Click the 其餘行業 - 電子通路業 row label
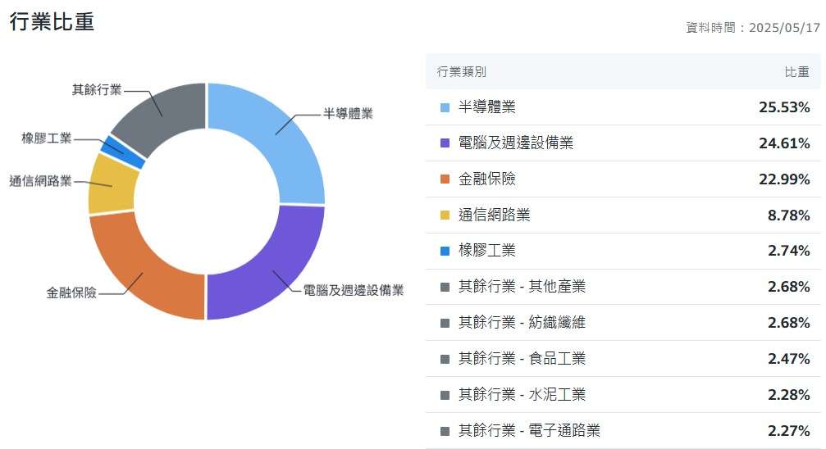 click(529, 430)
